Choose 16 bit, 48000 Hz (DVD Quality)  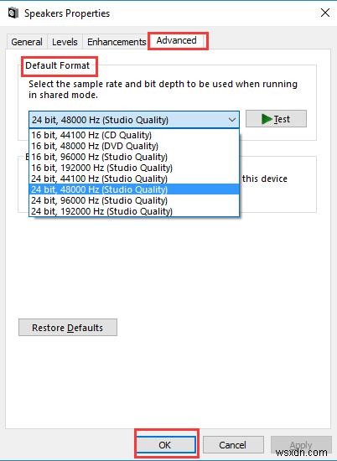[134, 146]
